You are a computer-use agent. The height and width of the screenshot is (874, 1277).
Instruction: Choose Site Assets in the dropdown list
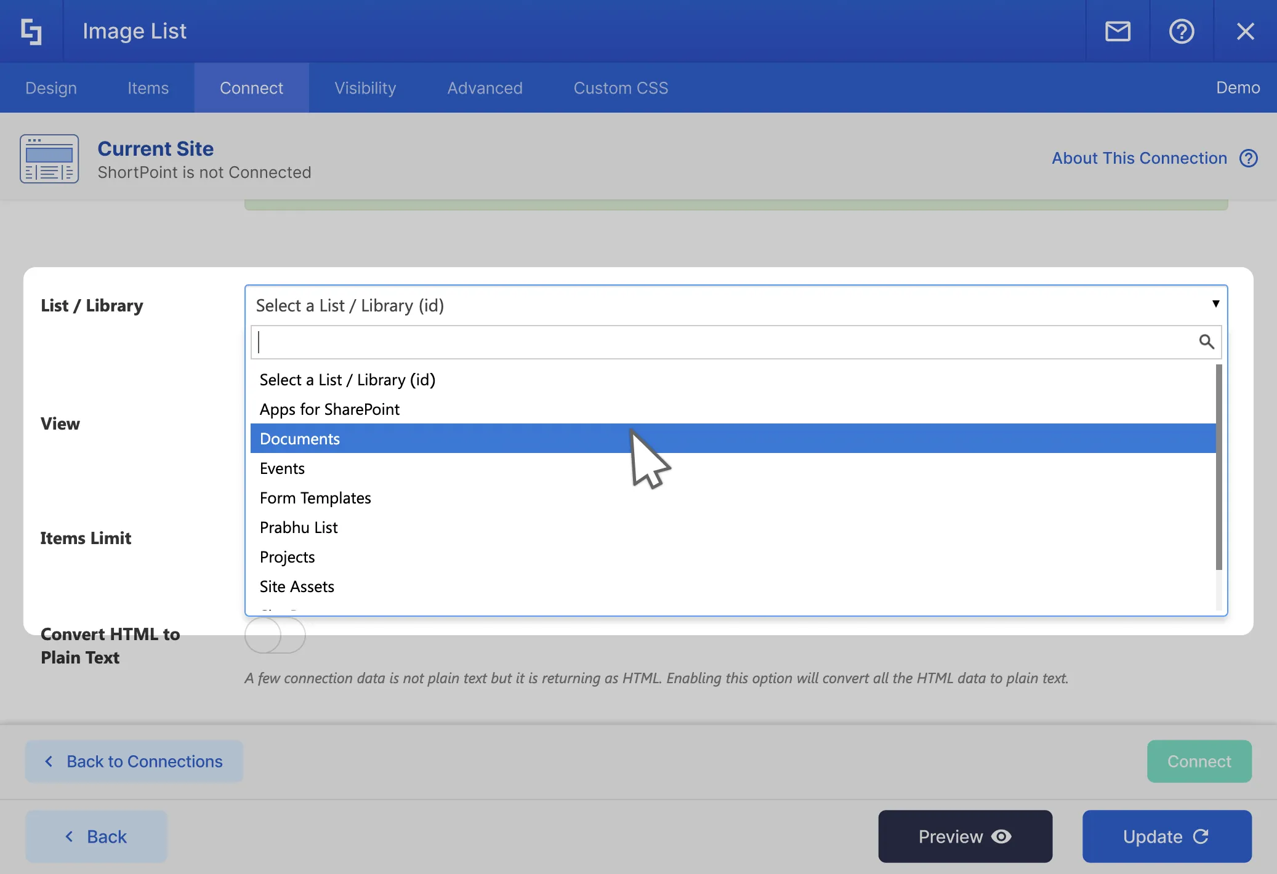(x=297, y=587)
